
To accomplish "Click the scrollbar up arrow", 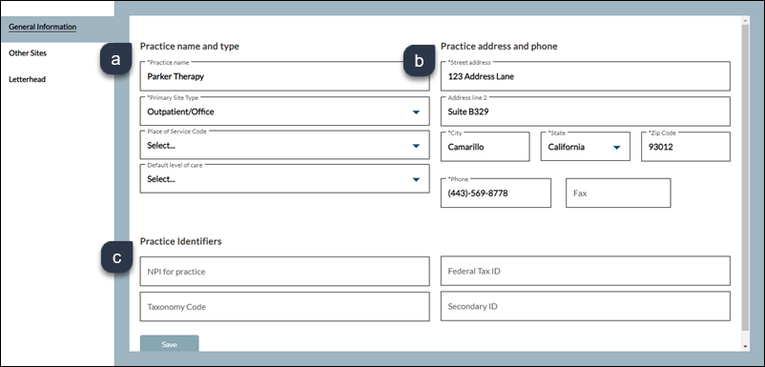I will point(745,21).
